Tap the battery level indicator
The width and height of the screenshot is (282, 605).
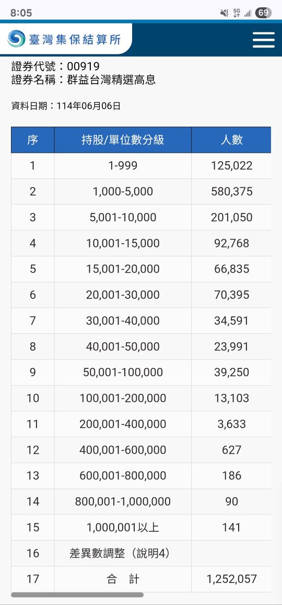pyautogui.click(x=263, y=13)
